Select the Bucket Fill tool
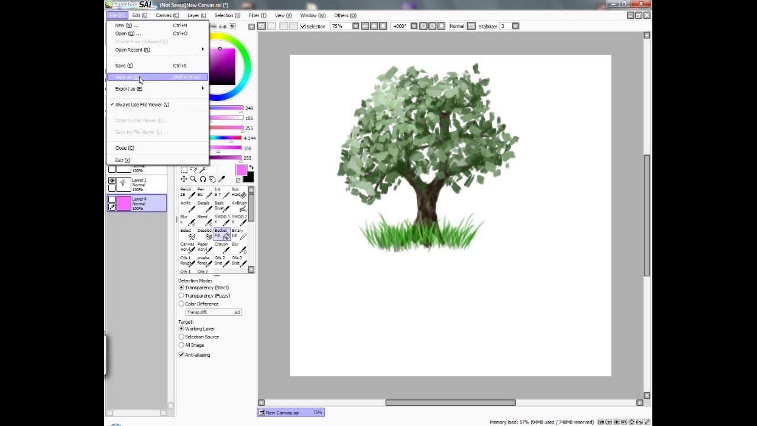The image size is (757, 426). 222,233
